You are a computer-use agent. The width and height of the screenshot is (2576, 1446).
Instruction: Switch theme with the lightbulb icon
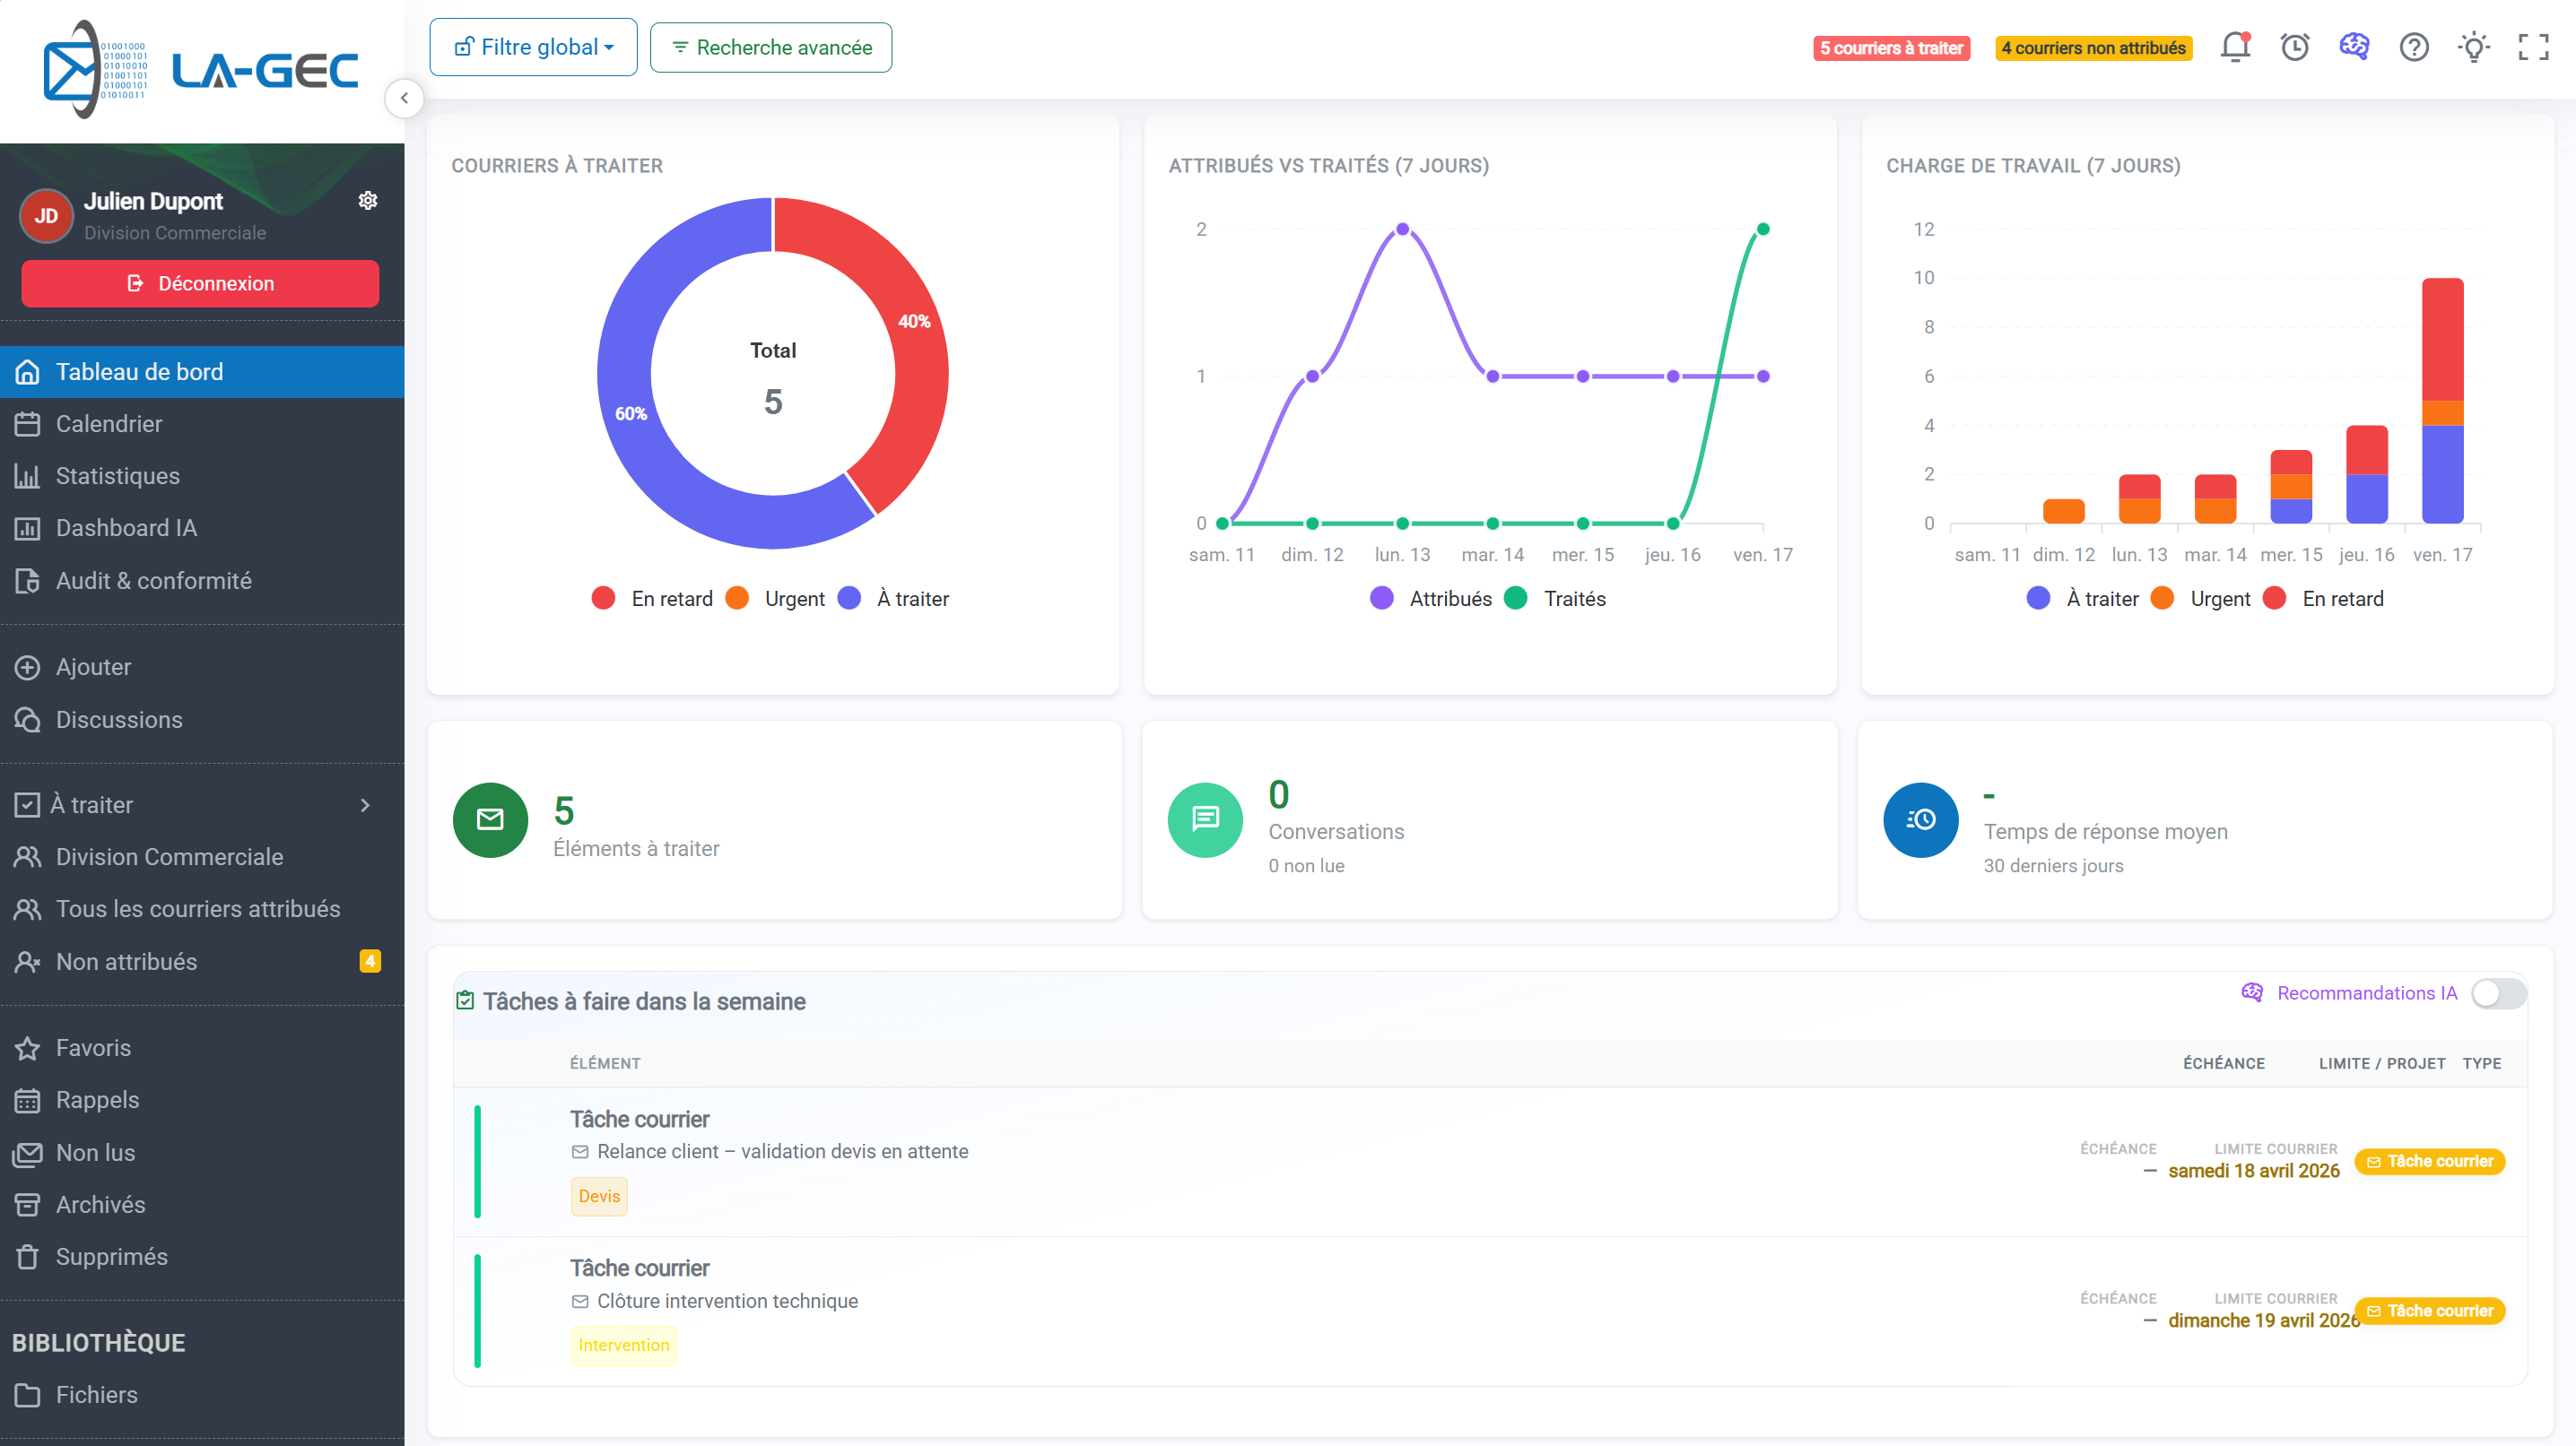[2474, 47]
